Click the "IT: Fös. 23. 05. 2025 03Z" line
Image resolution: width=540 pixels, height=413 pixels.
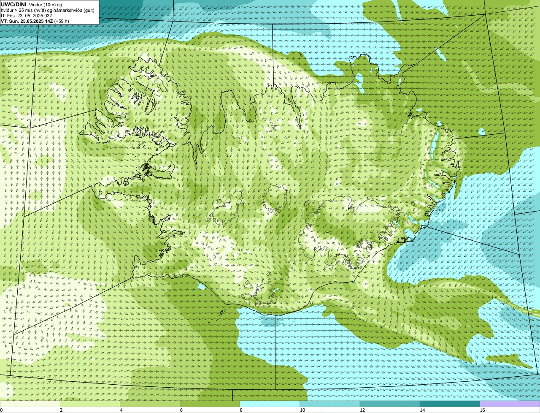coord(27,15)
